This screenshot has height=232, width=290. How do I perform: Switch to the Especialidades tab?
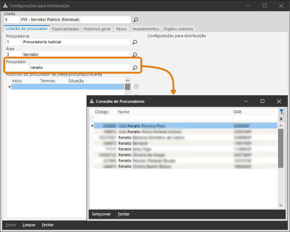66,29
